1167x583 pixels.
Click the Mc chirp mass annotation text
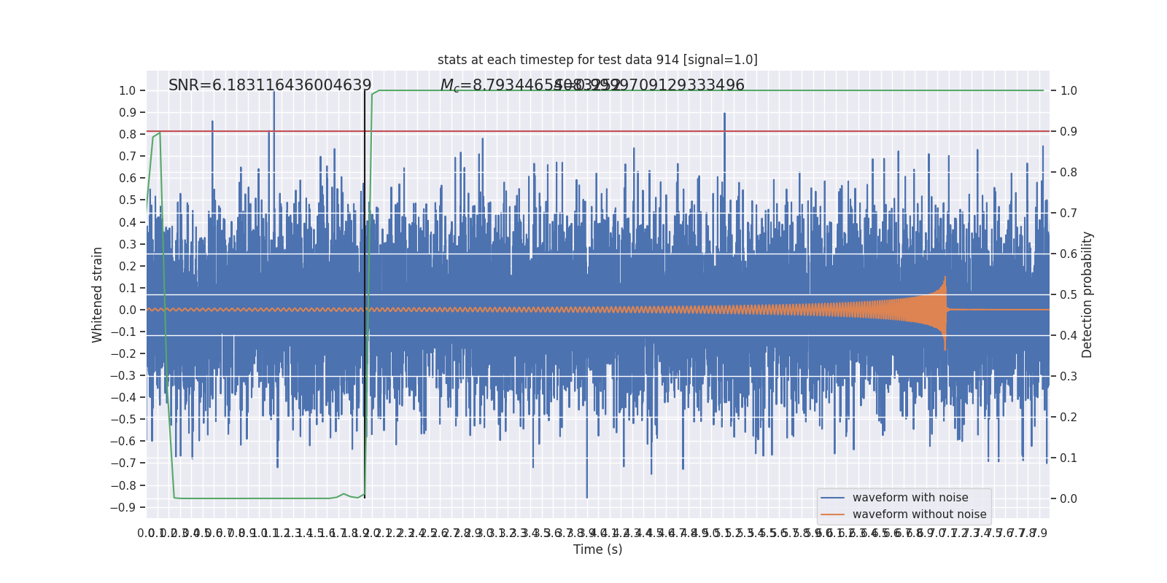pyautogui.click(x=530, y=85)
